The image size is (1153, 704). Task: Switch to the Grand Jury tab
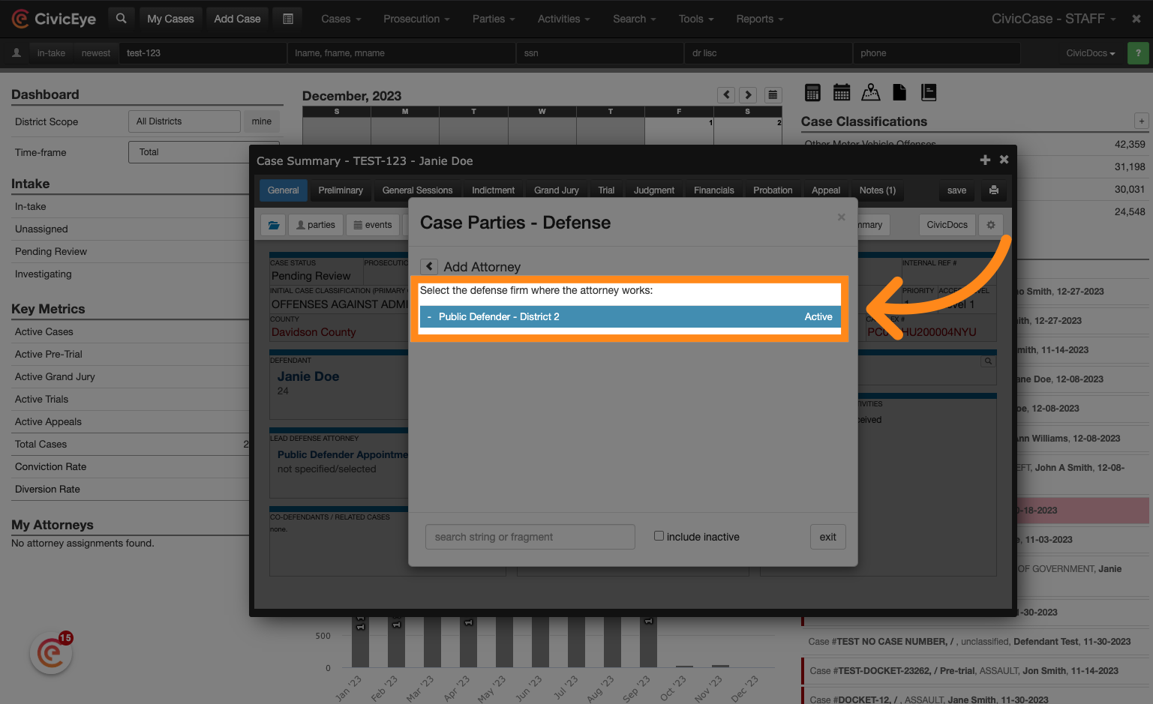point(557,190)
